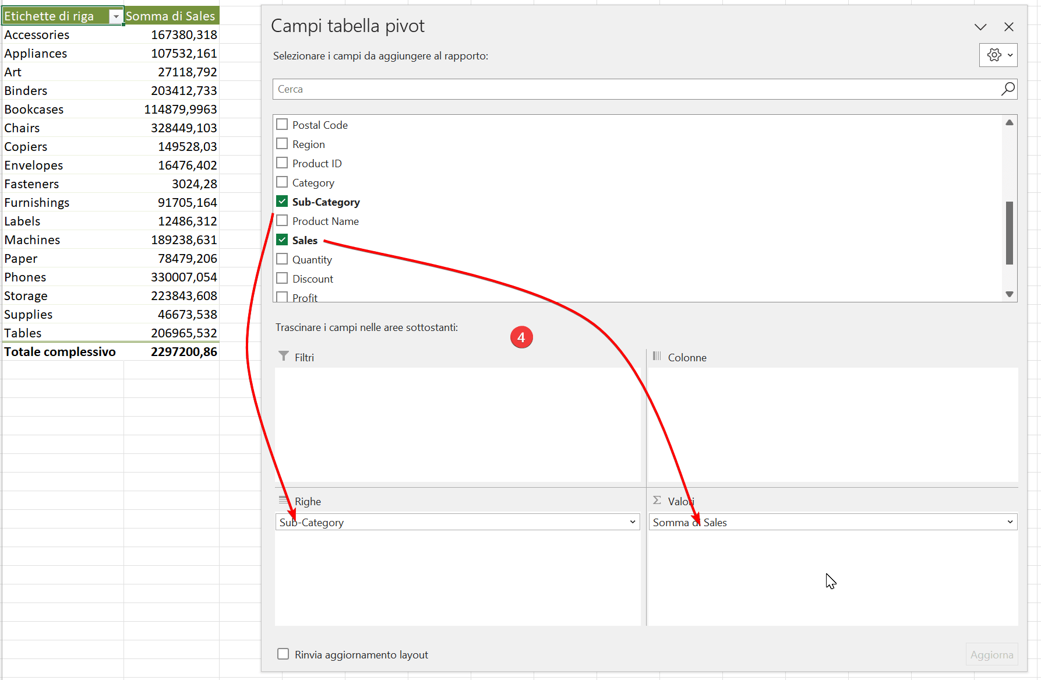Viewport: 1041px width, 680px height.
Task: Click the Colonne area icon
Action: click(x=657, y=357)
